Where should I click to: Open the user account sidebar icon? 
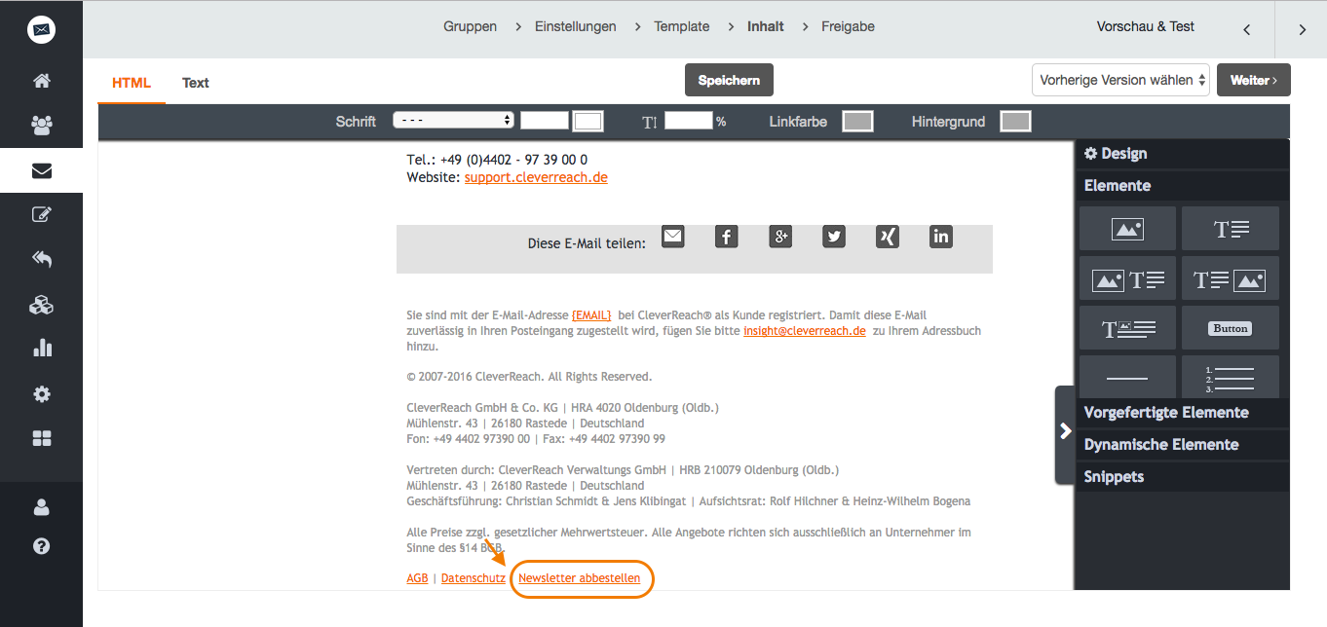[41, 507]
